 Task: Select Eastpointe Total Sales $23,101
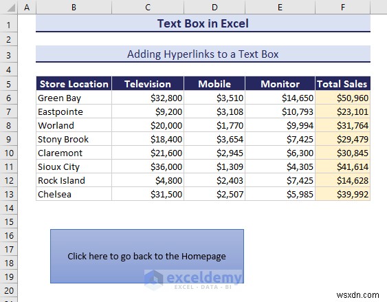[x=343, y=111]
